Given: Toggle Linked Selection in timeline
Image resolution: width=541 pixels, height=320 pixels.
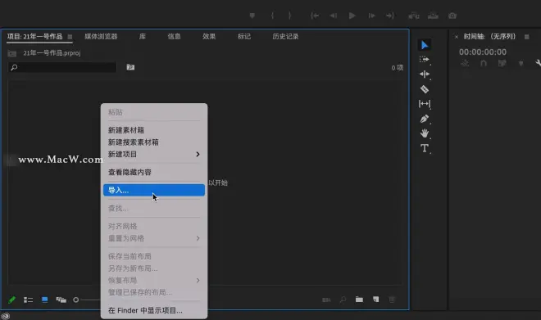Looking at the screenshot, I should pos(502,63).
